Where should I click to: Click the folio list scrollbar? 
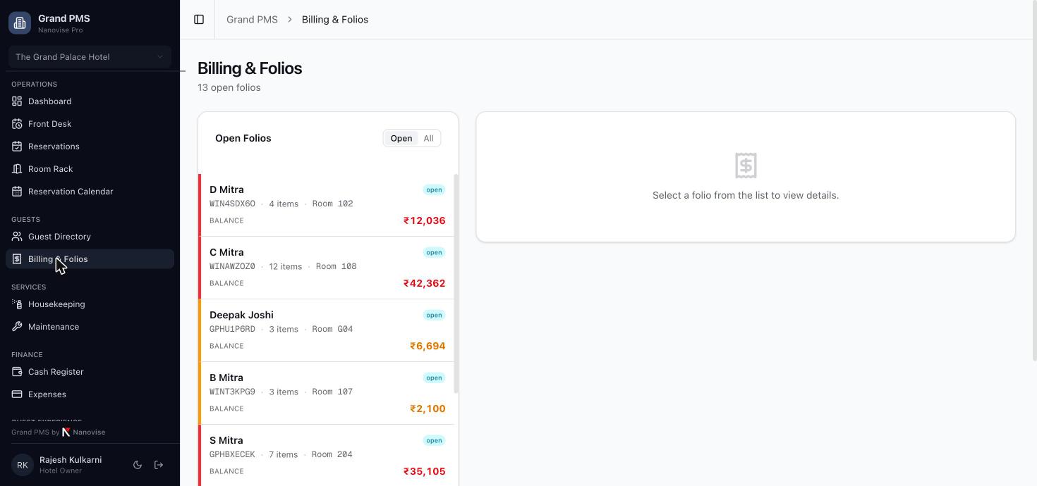tap(456, 283)
